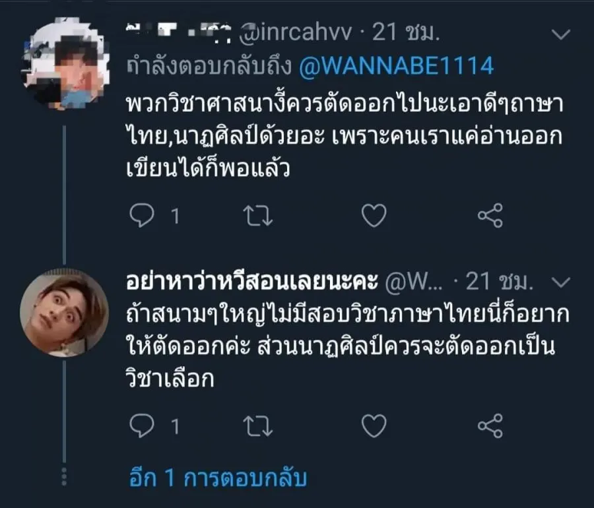Click the reply count on the first tweet
The width and height of the screenshot is (594, 508).
click(175, 216)
